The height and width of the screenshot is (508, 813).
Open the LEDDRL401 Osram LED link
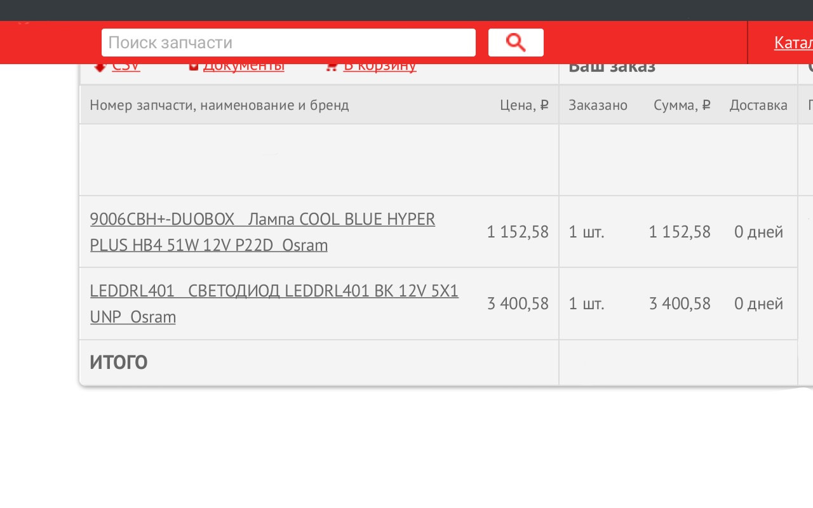click(x=274, y=304)
